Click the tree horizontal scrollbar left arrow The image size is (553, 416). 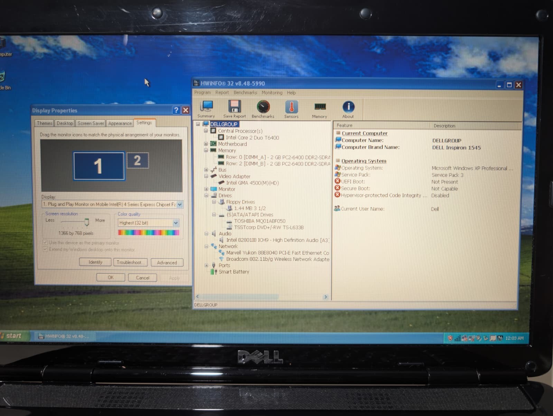198,296
